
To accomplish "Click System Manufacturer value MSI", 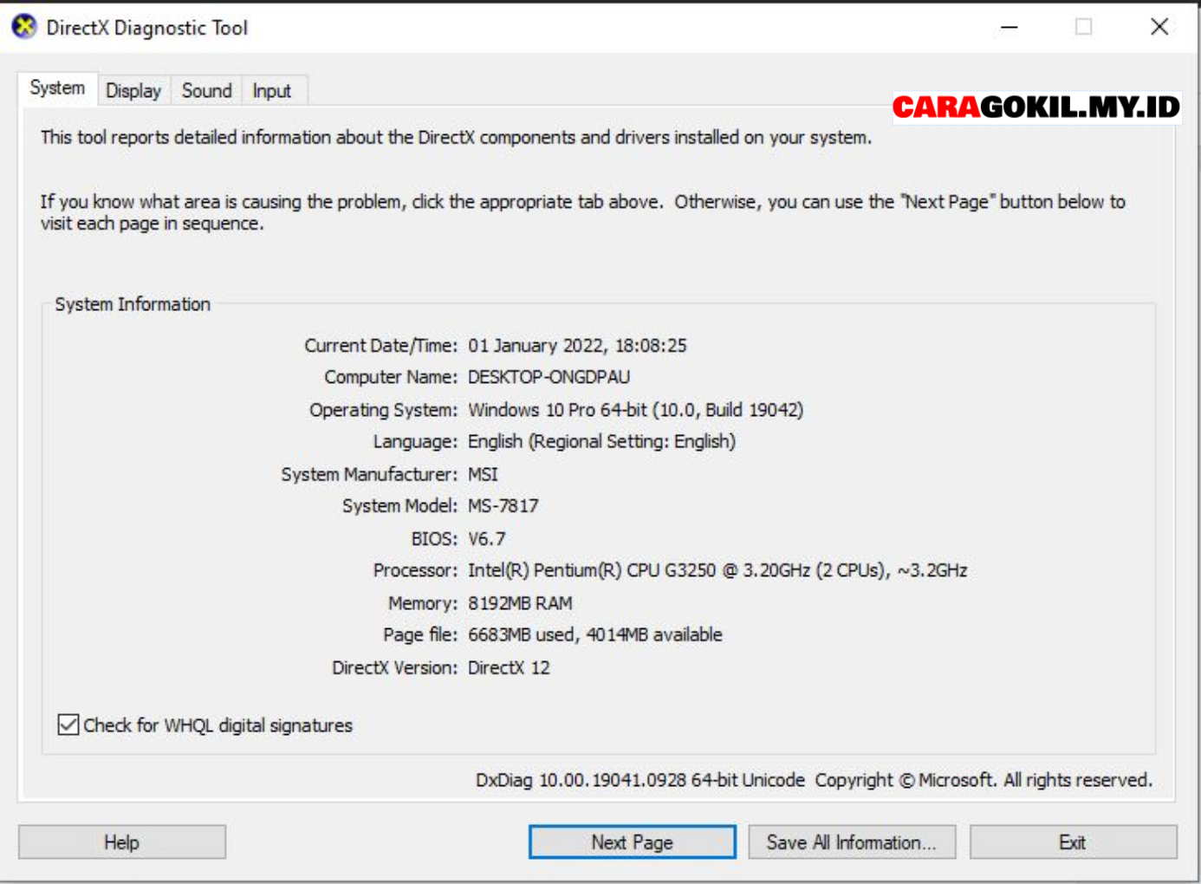I will [483, 474].
